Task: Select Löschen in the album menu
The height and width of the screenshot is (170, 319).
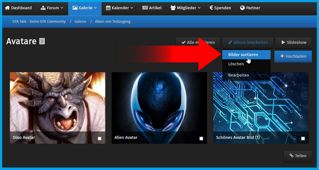Action: point(236,64)
